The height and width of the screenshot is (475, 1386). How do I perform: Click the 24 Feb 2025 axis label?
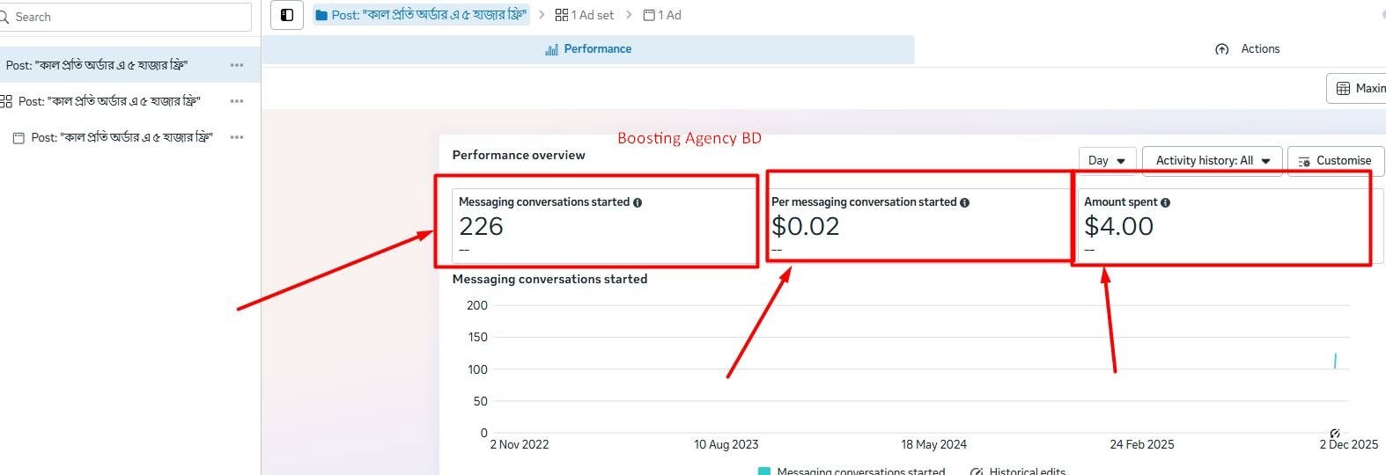click(1142, 444)
